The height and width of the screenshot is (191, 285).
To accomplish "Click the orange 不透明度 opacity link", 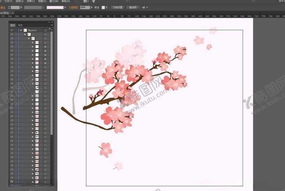I will tap(73, 7).
